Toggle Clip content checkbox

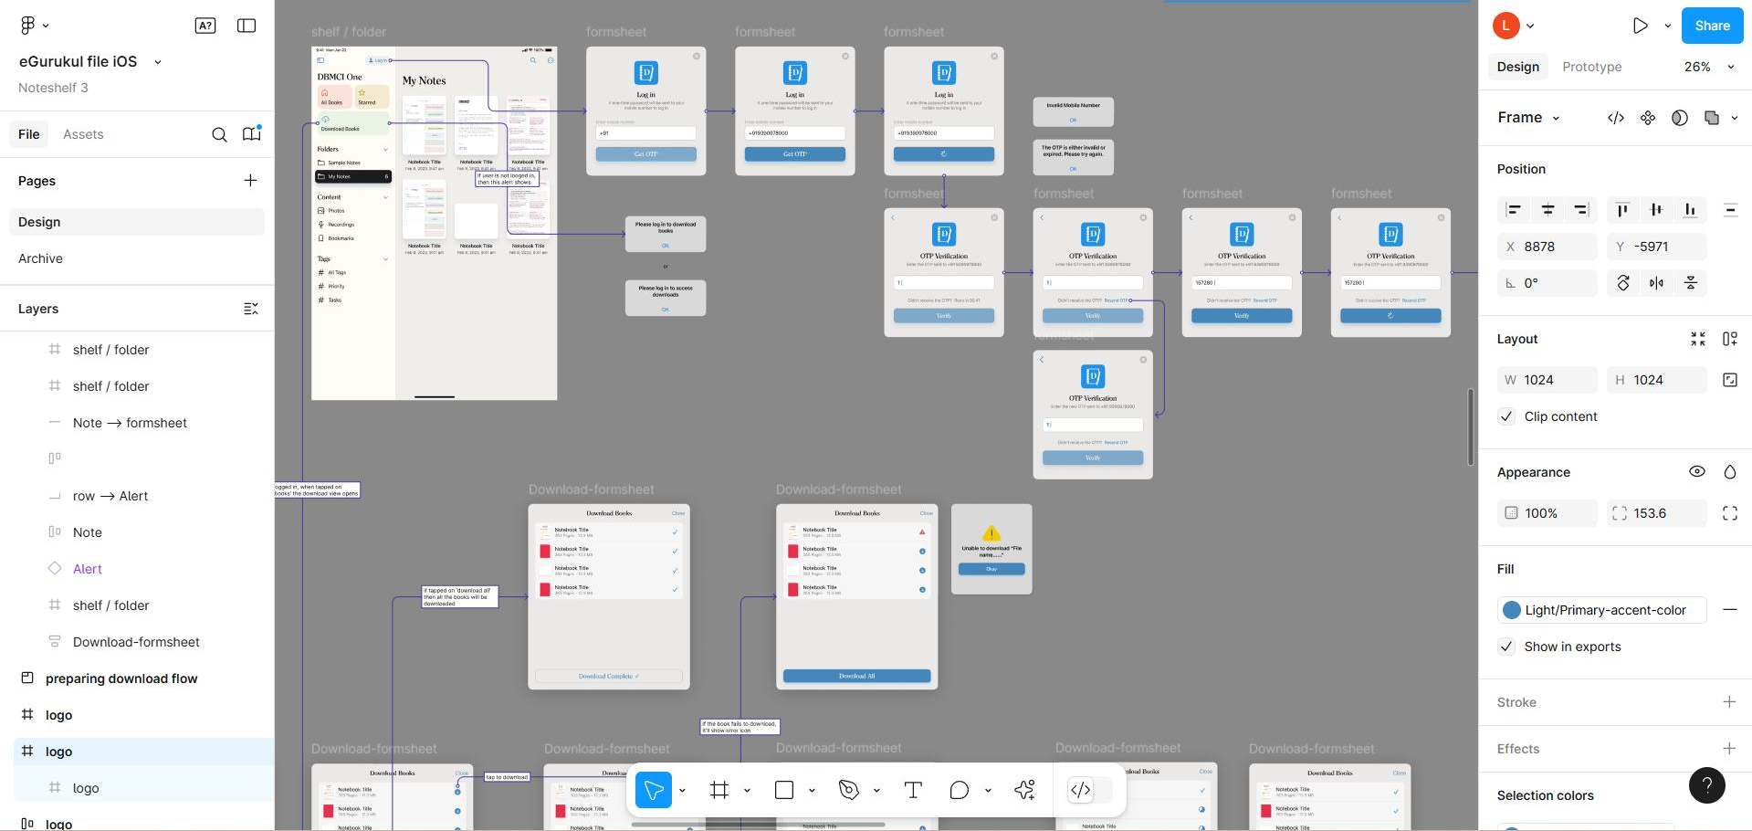[x=1506, y=416]
